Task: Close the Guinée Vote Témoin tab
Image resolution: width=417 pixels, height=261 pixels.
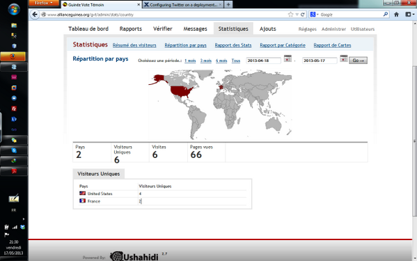Action: tap(139, 5)
